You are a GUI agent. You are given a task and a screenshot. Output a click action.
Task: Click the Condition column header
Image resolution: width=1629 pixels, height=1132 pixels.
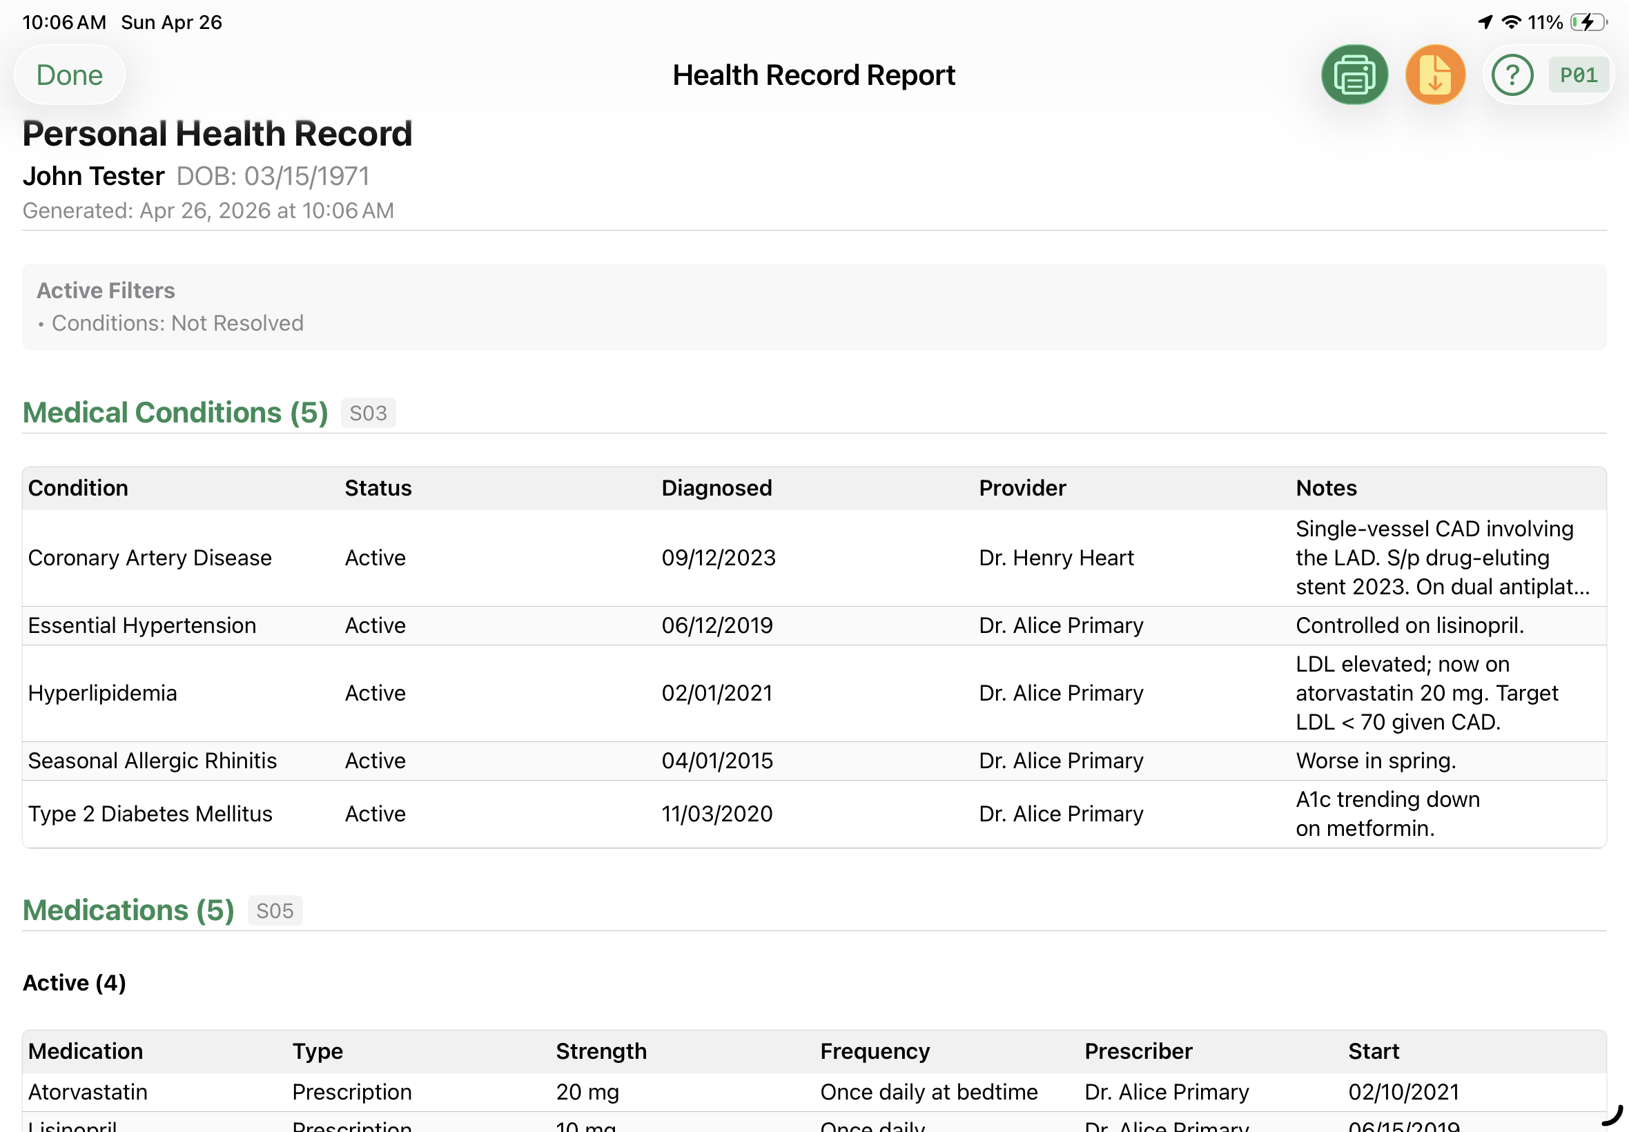(78, 488)
